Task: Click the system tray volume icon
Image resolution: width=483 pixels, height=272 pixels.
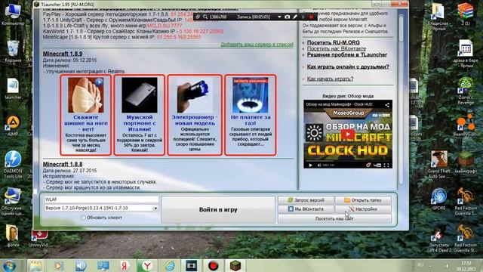Action: 446,265
